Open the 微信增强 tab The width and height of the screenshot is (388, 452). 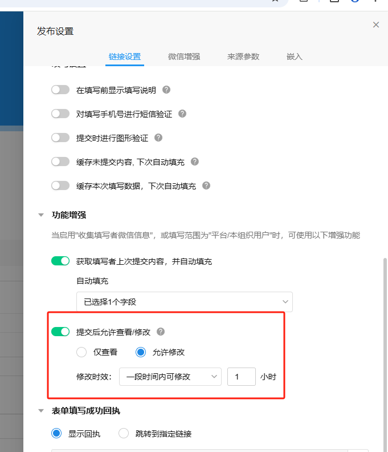184,56
